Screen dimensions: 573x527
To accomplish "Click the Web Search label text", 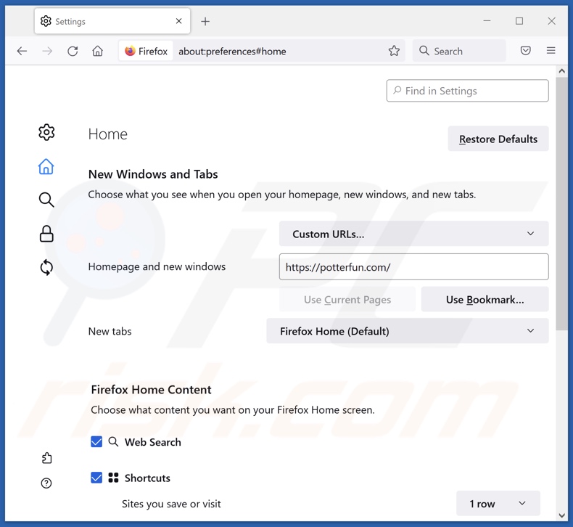I will tap(153, 442).
